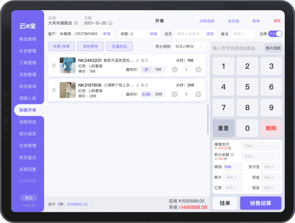Open the date calendar icon

110,23
